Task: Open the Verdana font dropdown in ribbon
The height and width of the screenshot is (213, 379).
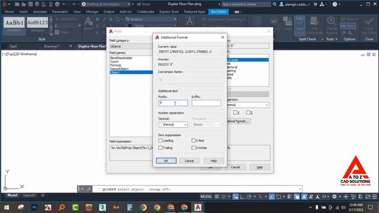Action: coord(175,19)
